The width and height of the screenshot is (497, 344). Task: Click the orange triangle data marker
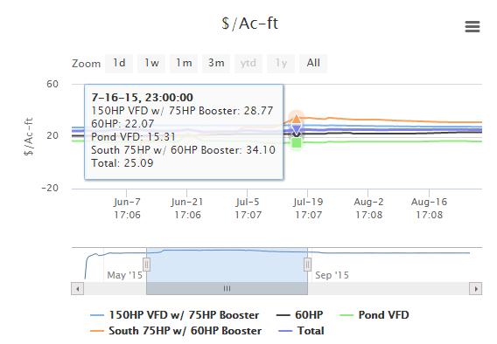point(297,119)
